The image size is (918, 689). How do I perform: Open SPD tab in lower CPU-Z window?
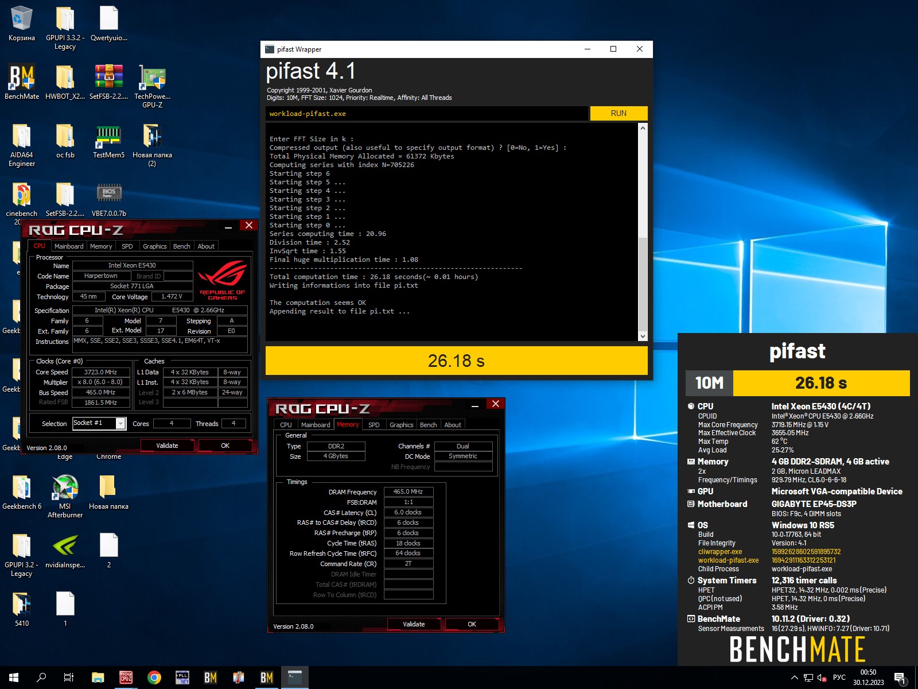374,425
